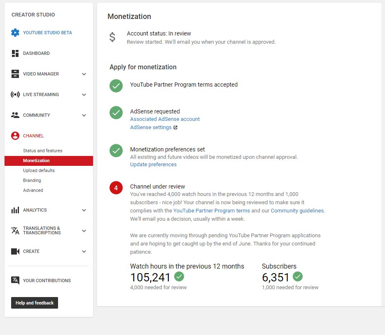Expand the Community section chevron

point(84,116)
